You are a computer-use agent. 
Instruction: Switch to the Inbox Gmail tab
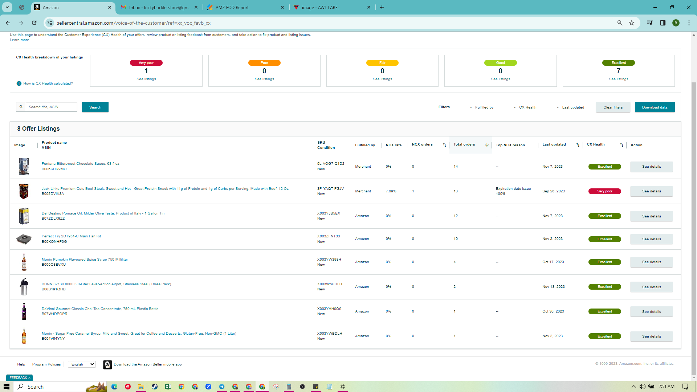(159, 7)
